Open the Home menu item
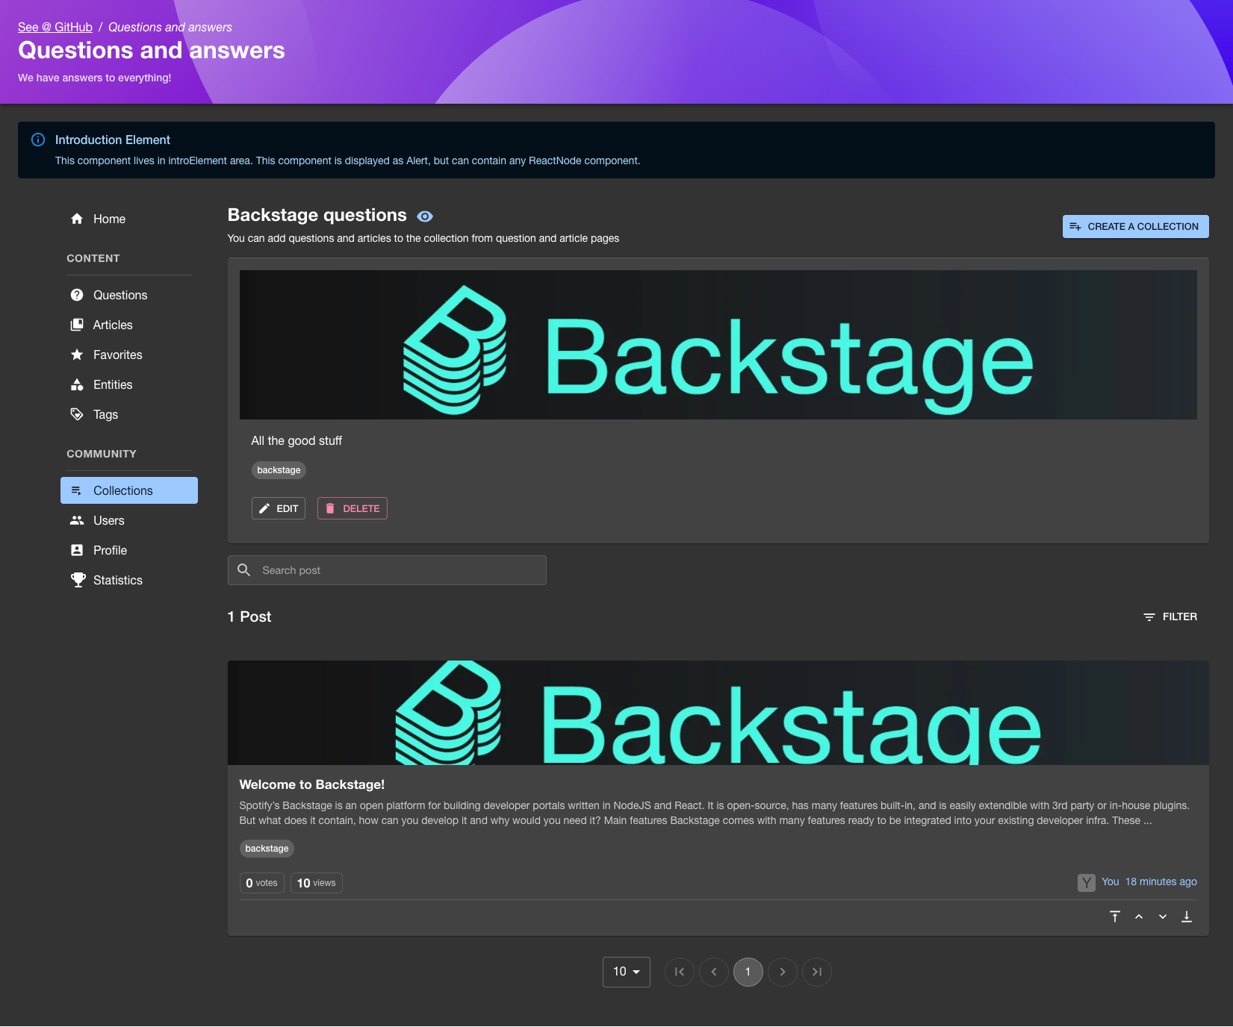 [129, 219]
